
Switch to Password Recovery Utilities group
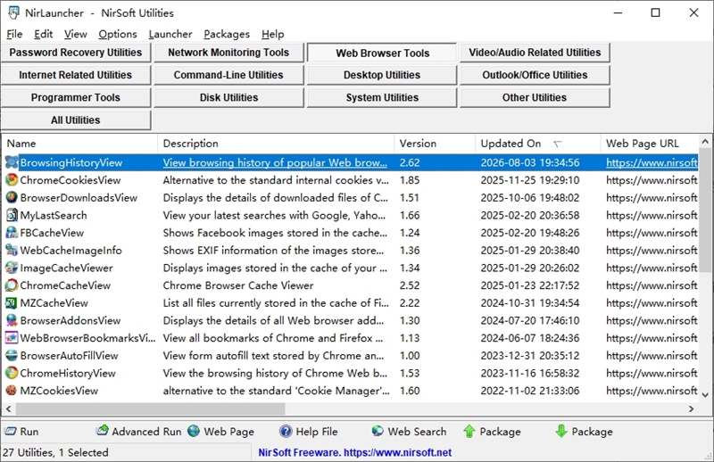(x=76, y=53)
